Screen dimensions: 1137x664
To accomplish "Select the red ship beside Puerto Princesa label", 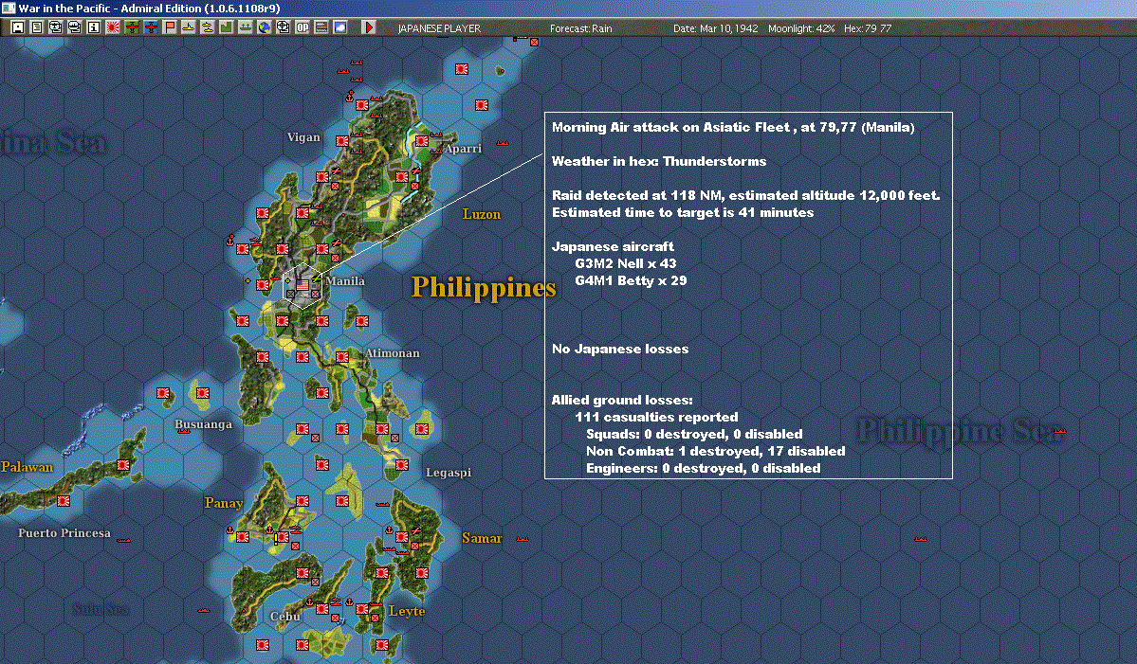I will 124,540.
